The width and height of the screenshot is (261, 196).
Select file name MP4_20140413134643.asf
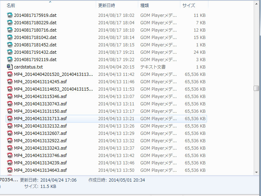[40, 170]
